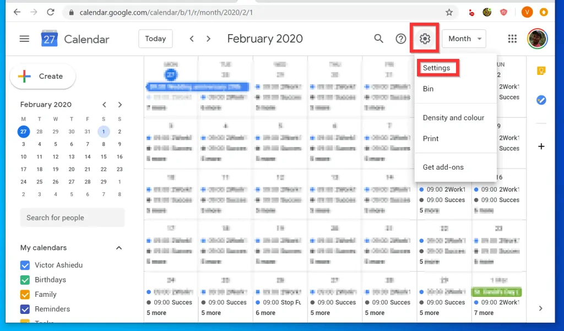Open Calendar help with the question mark icon
Viewport: 564px width, 331px height.
tap(401, 39)
